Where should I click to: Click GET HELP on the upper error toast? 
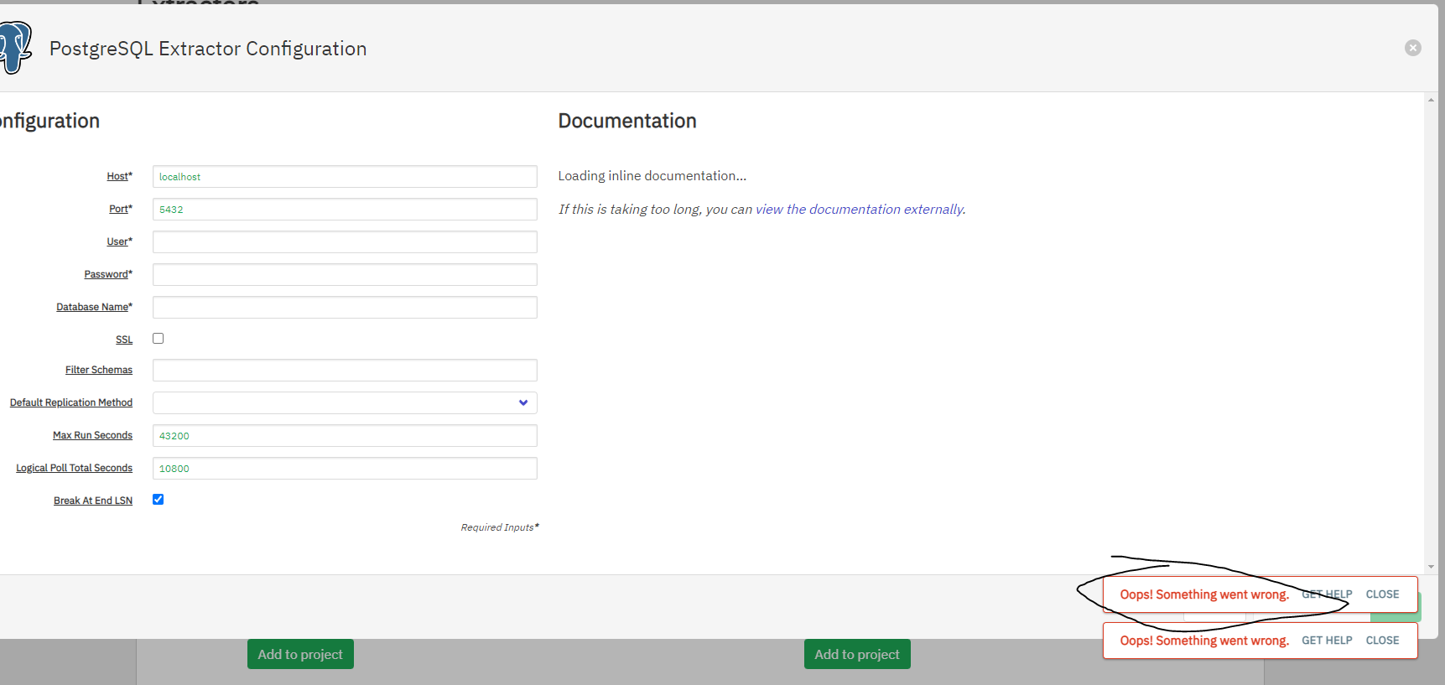click(1327, 594)
